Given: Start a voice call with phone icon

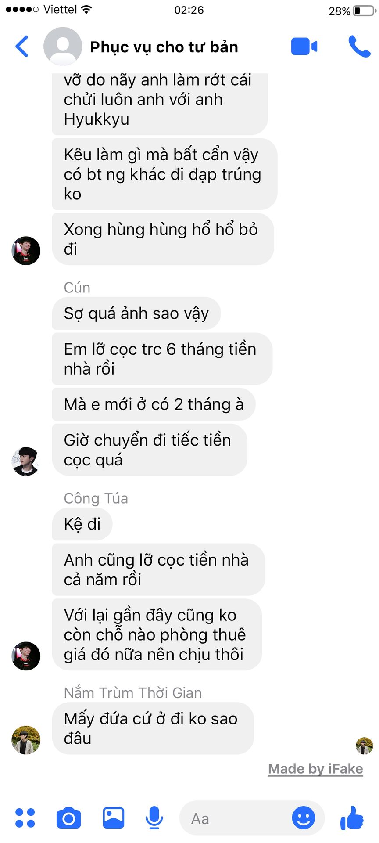Looking at the screenshot, I should pyautogui.click(x=359, y=47).
